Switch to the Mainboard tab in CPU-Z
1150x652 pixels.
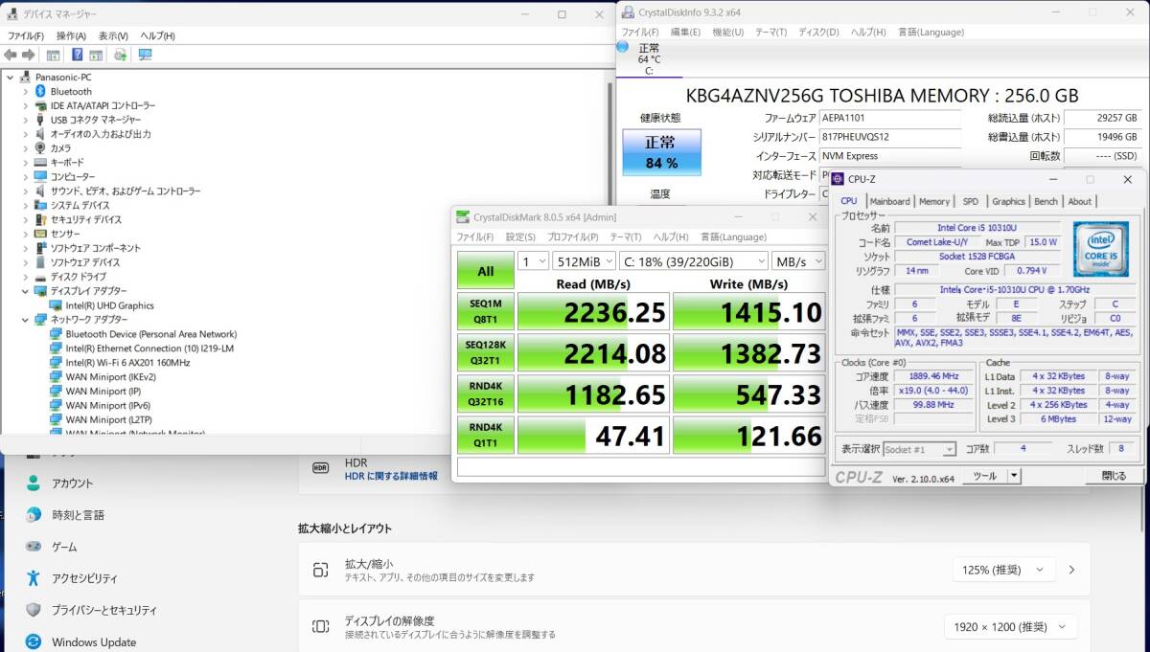[x=889, y=201]
